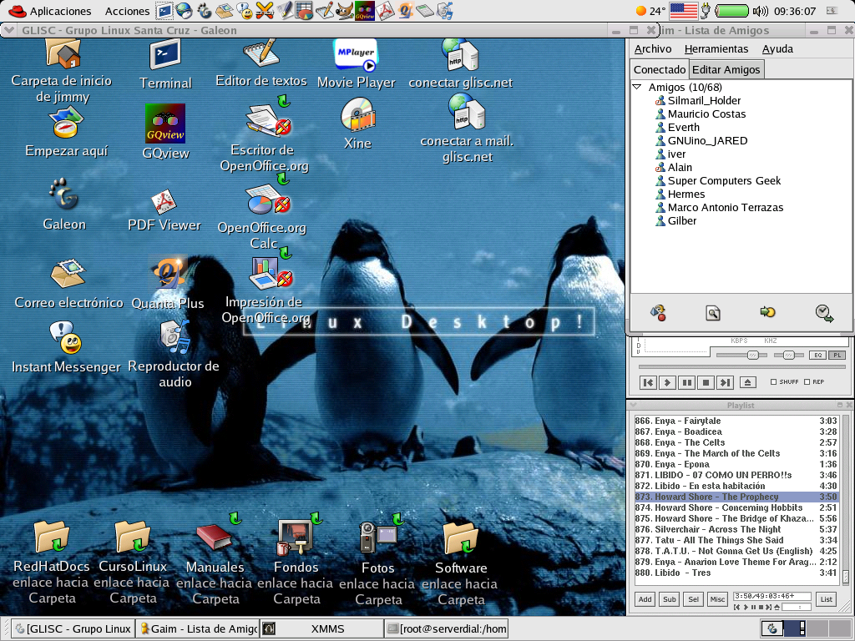Image resolution: width=855 pixels, height=641 pixels.
Task: Open CursoLinux folder link
Action: click(133, 537)
